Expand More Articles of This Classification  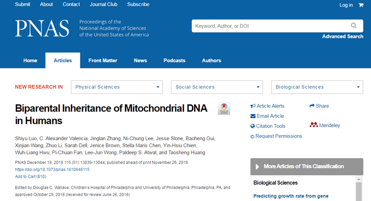[307, 167]
